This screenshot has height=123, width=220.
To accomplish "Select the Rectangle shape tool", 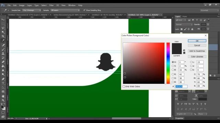I will (x=3, y=92).
